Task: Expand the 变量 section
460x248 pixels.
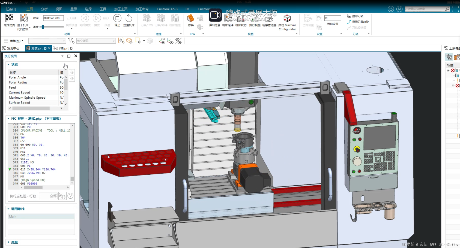Action: [8, 242]
